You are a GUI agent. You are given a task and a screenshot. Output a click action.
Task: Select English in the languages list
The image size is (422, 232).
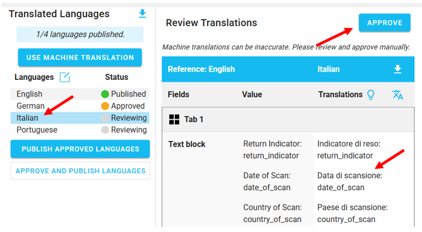tap(29, 94)
